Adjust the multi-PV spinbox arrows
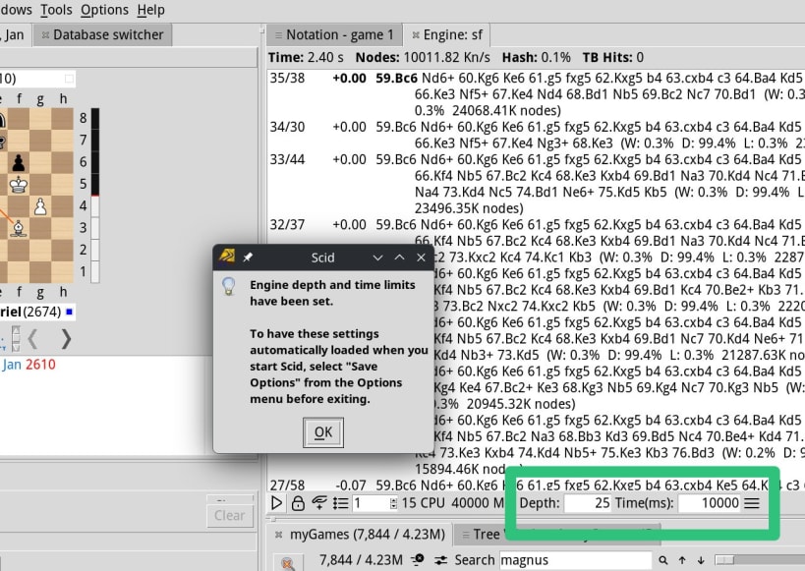This screenshot has height=571, width=805. (x=393, y=503)
